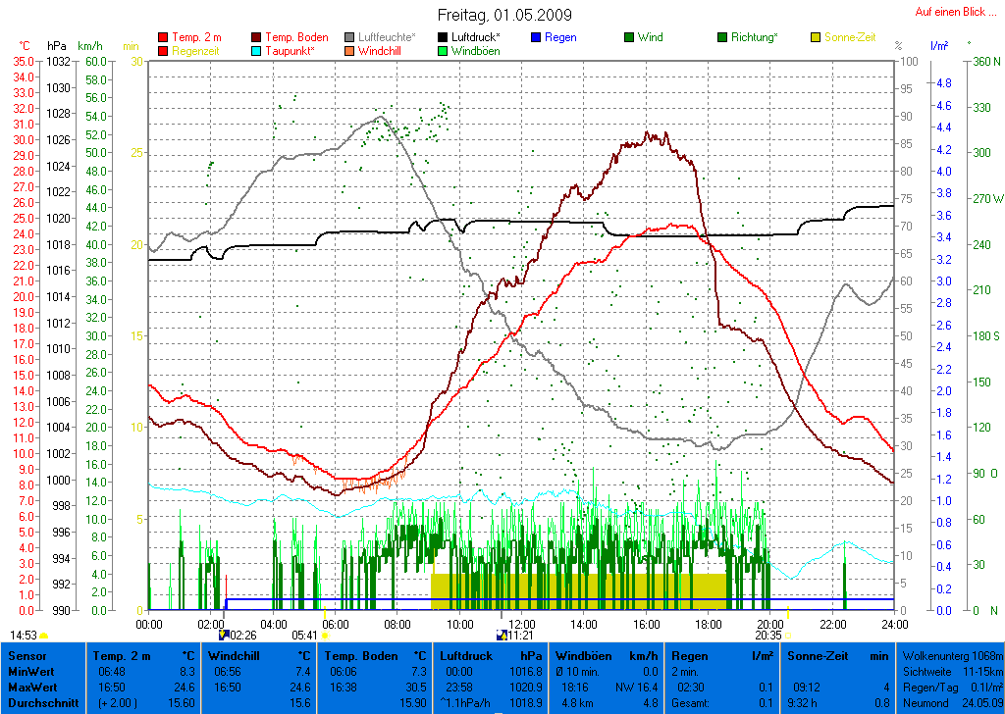Click the bright green Windböen legend square
The image size is (1005, 714).
[444, 51]
